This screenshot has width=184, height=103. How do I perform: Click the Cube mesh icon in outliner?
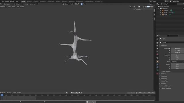point(163,13)
